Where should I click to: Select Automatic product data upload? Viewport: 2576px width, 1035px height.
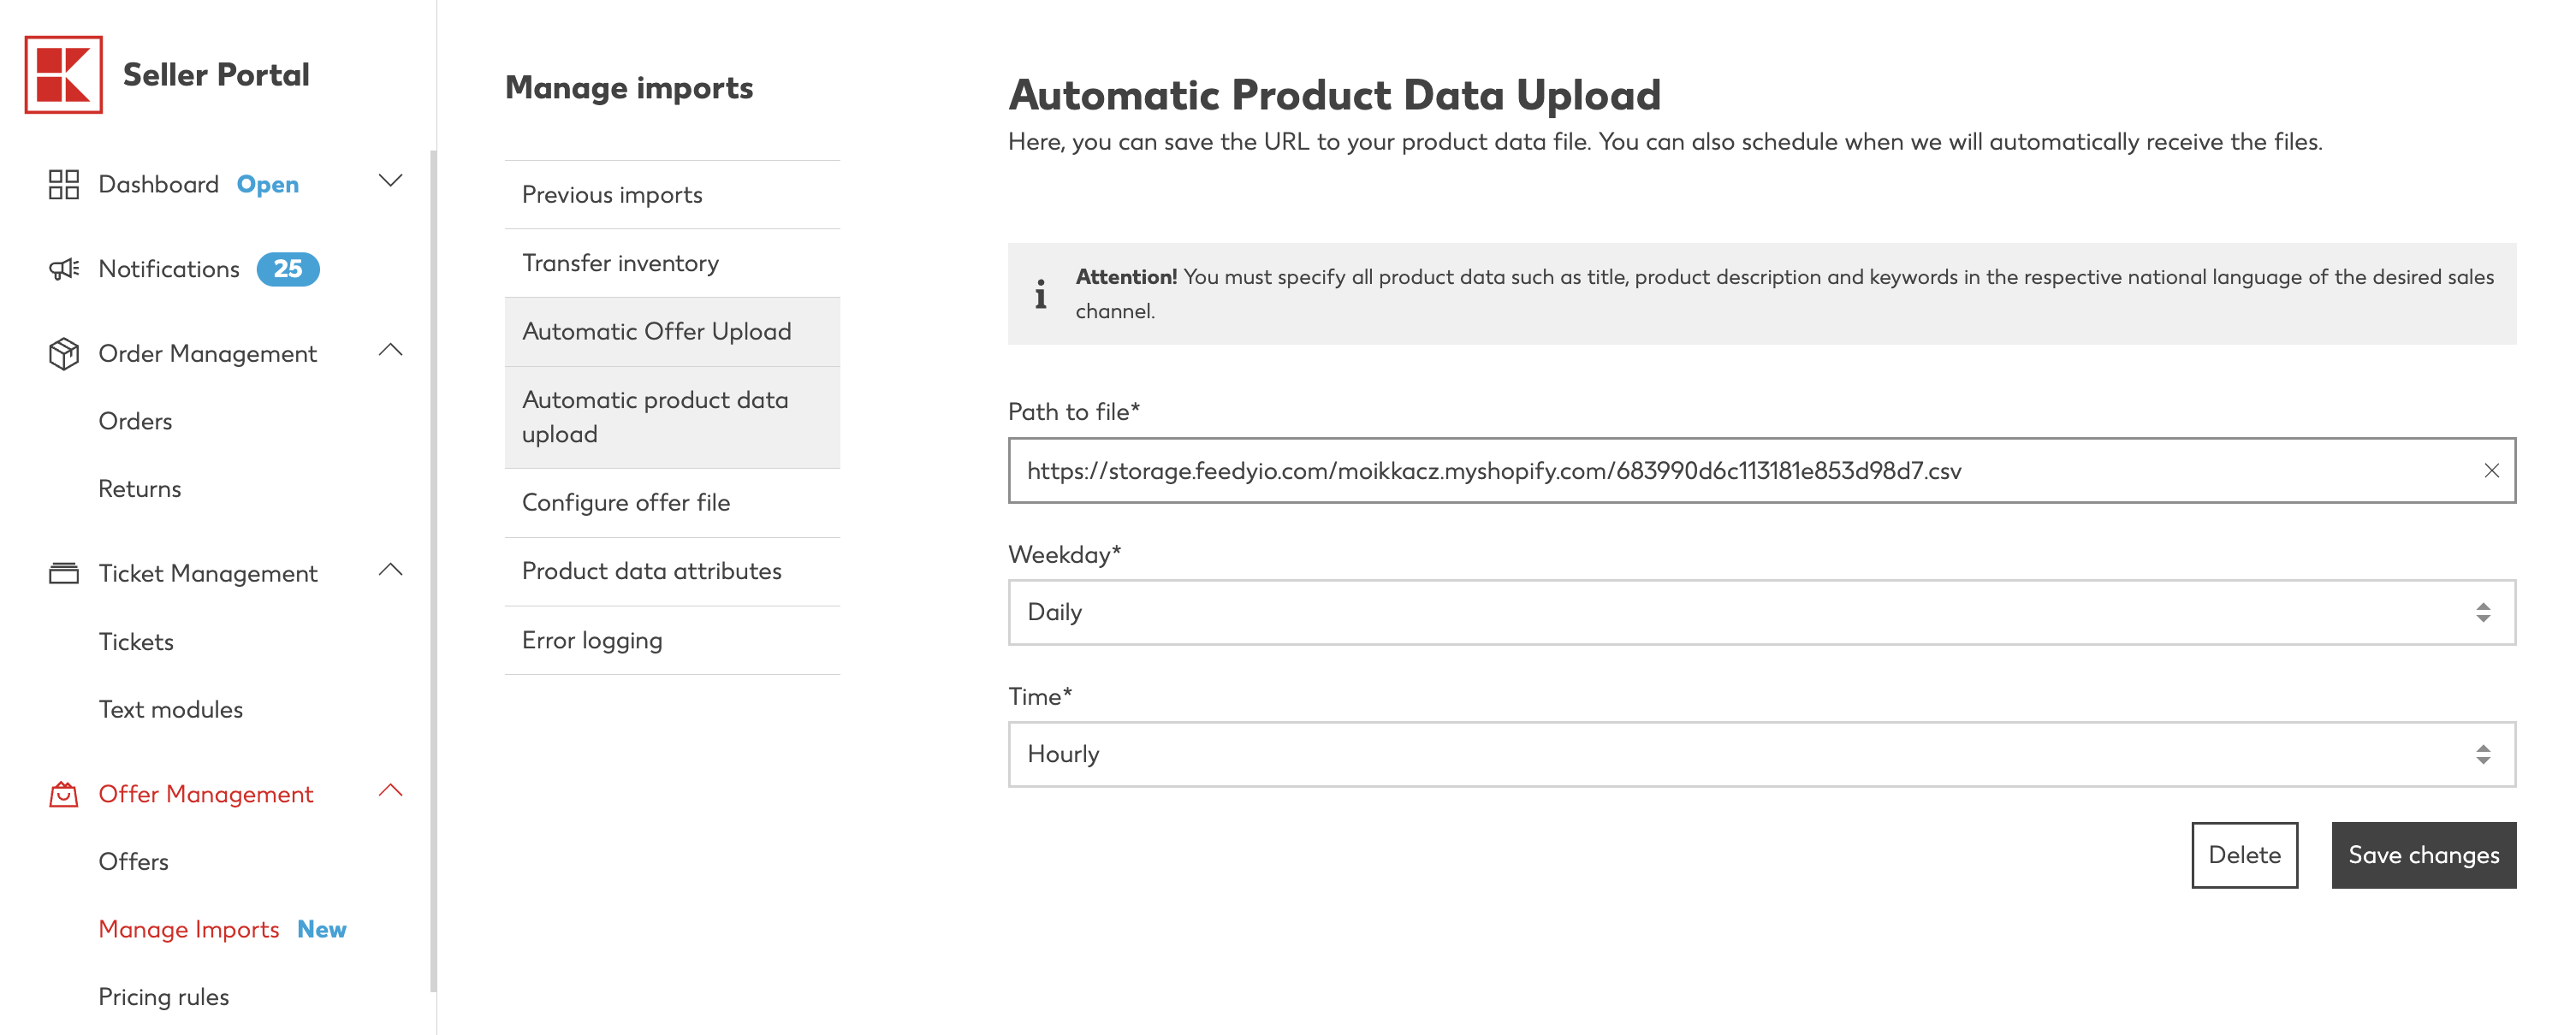[672, 417]
